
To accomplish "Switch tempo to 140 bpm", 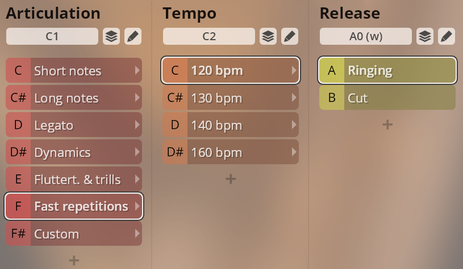I will click(231, 125).
